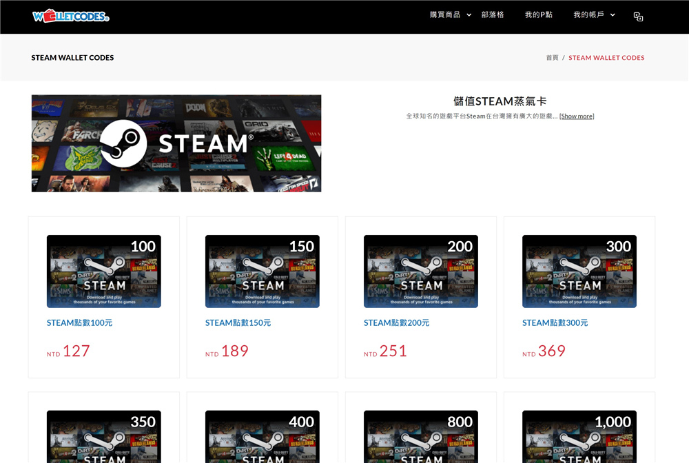Click the STEAM點數300元 product link
The image size is (689, 463).
tap(555, 323)
